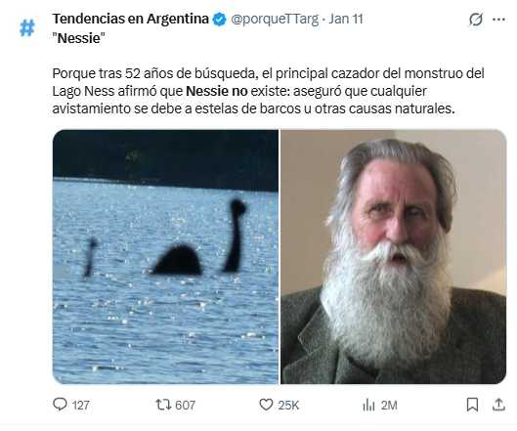Bookmark this Nessie post
This screenshot has height=431, width=517.
point(472,405)
